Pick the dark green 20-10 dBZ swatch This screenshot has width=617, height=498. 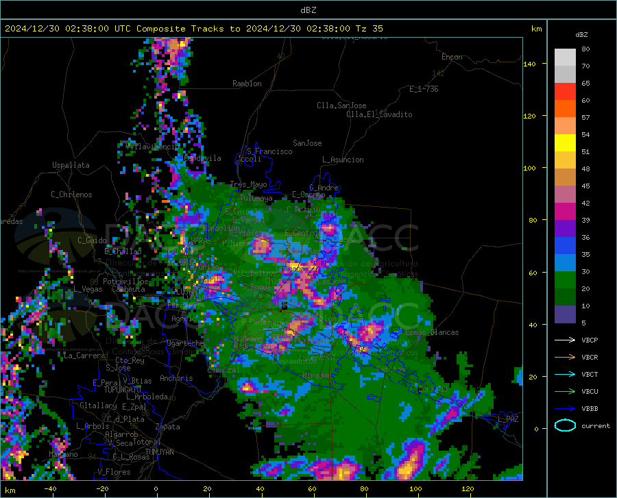[565, 297]
